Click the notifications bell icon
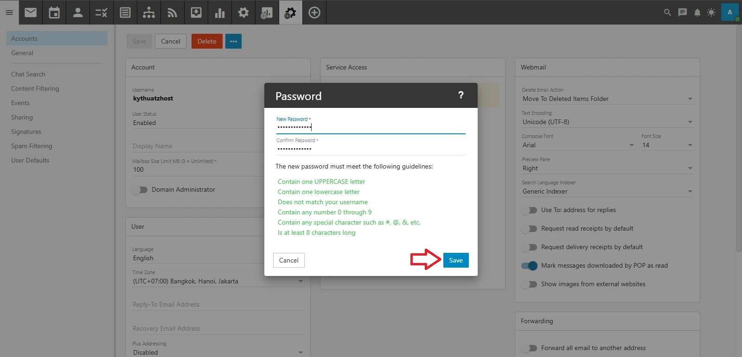Viewport: 742px width, 357px height. 697,13
